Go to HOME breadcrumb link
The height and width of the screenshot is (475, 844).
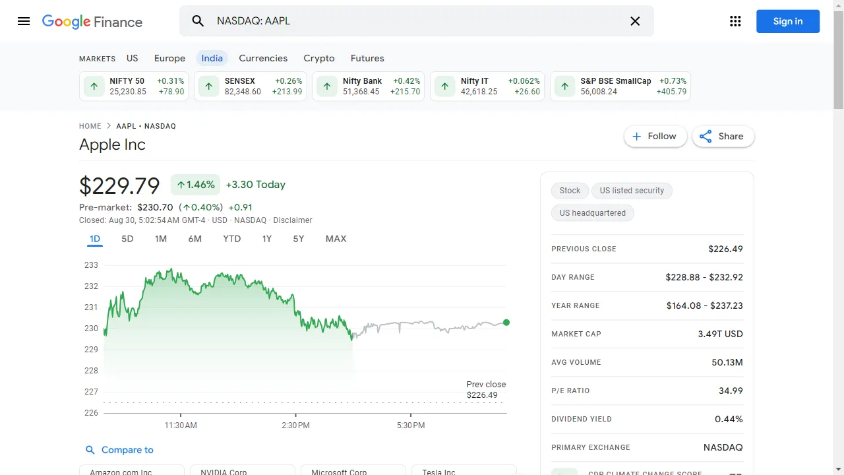coord(90,126)
